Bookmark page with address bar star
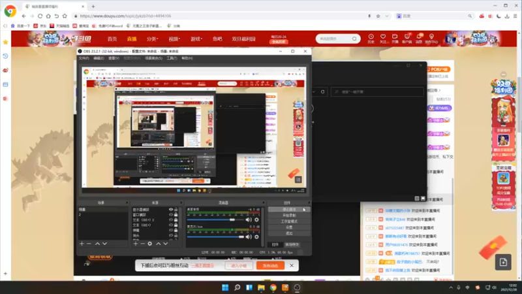 pyautogui.click(x=378, y=16)
